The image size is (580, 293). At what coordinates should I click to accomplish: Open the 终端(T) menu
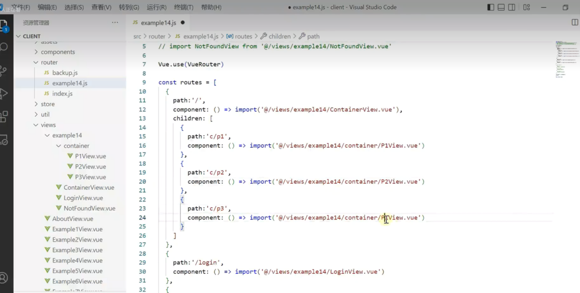(184, 7)
